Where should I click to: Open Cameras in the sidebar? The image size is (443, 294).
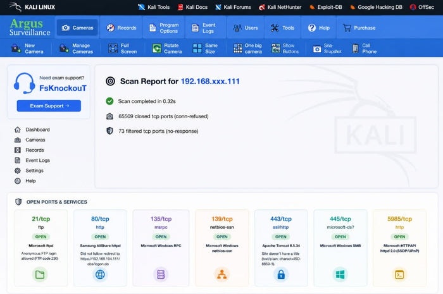point(30,140)
